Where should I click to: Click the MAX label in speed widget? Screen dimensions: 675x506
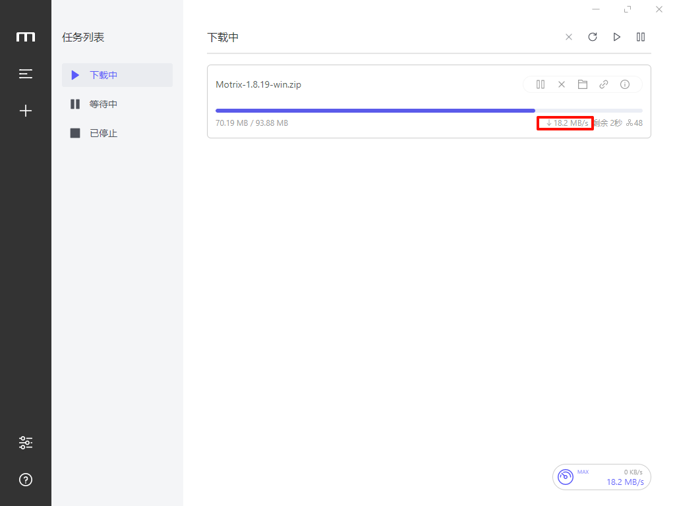click(x=583, y=472)
